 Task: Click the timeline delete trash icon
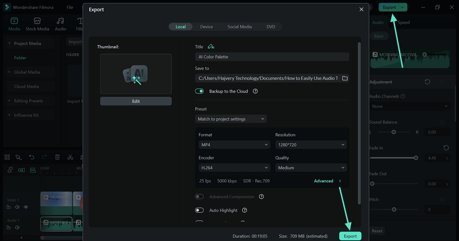coord(57,157)
